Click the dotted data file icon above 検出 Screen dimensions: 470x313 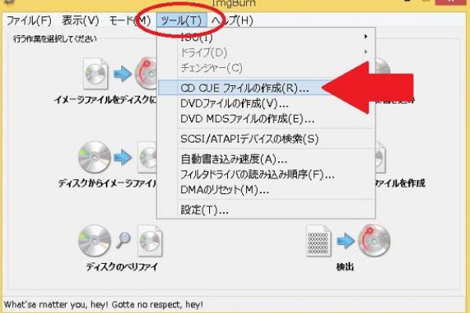318,241
